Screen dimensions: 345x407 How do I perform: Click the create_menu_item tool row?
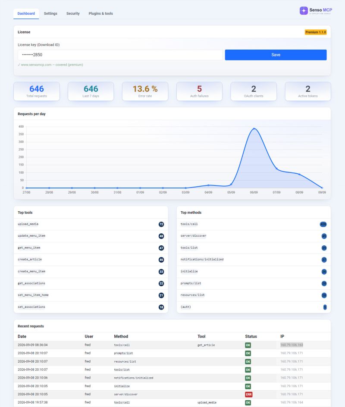pos(91,272)
